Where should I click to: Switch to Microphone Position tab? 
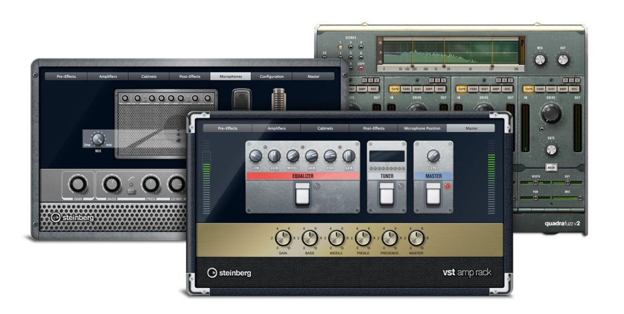point(422,128)
